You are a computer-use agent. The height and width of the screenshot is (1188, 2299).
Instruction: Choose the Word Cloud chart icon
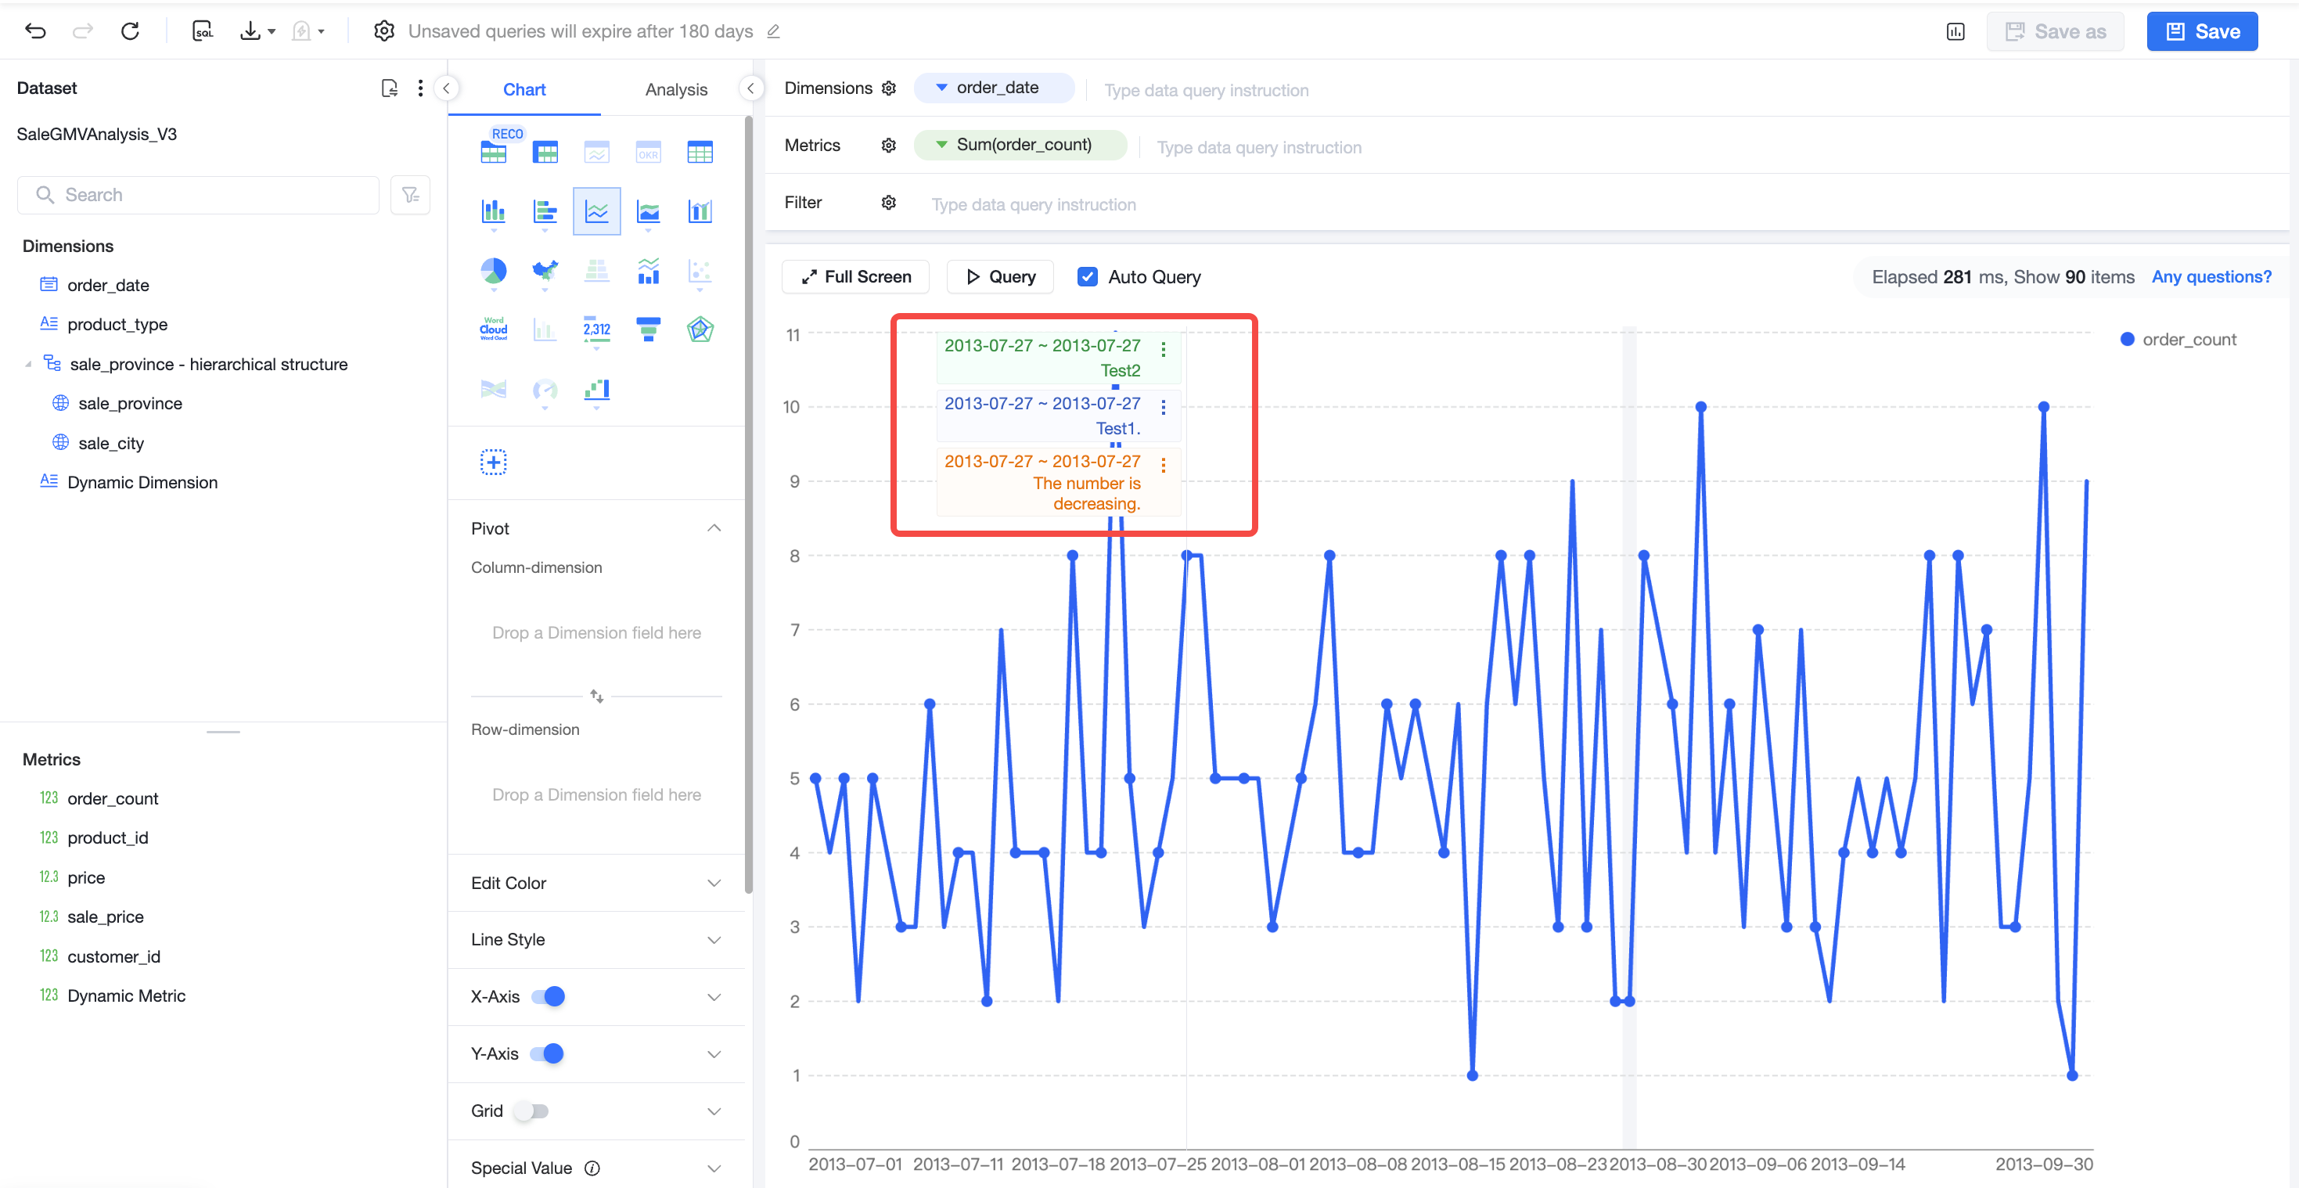494,329
